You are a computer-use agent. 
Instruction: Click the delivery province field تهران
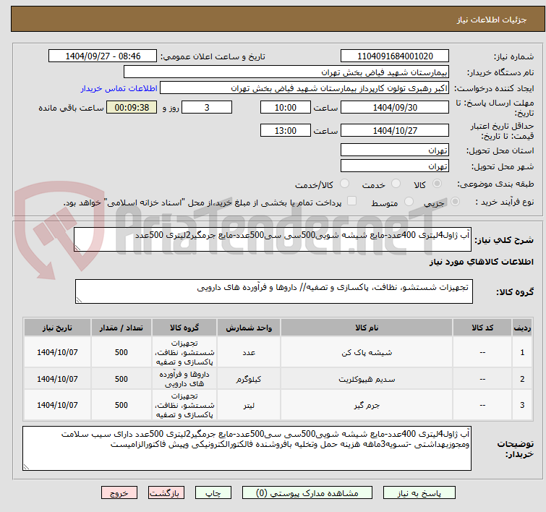click(395, 150)
